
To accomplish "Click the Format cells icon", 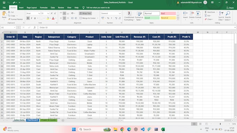I will [x=198, y=14].
